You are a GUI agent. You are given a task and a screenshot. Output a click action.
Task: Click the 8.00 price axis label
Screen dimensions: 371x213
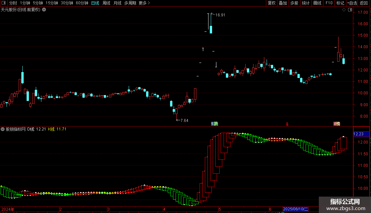(364, 116)
